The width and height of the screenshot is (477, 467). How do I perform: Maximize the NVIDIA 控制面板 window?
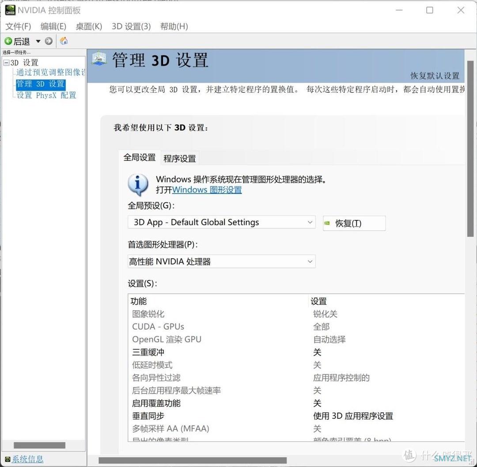tap(430, 10)
